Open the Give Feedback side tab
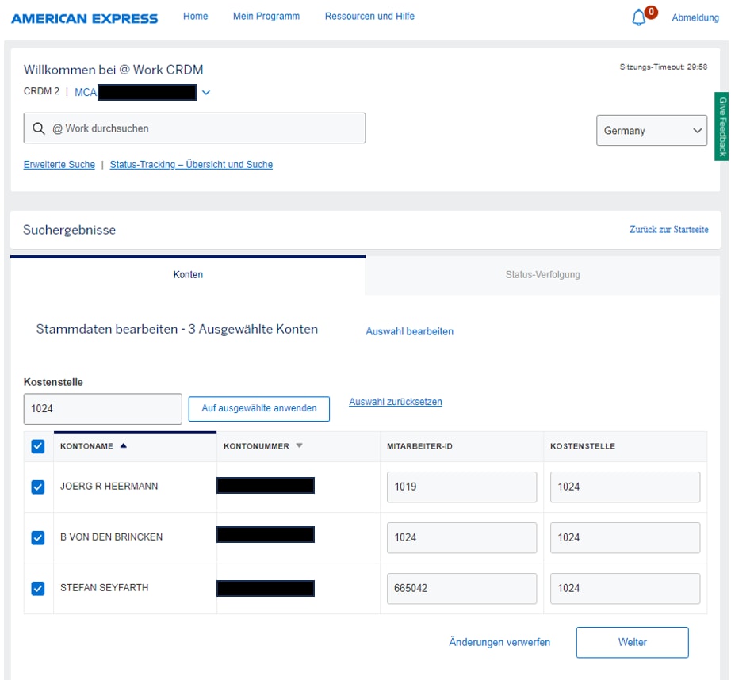The width and height of the screenshot is (731, 680). (x=721, y=125)
